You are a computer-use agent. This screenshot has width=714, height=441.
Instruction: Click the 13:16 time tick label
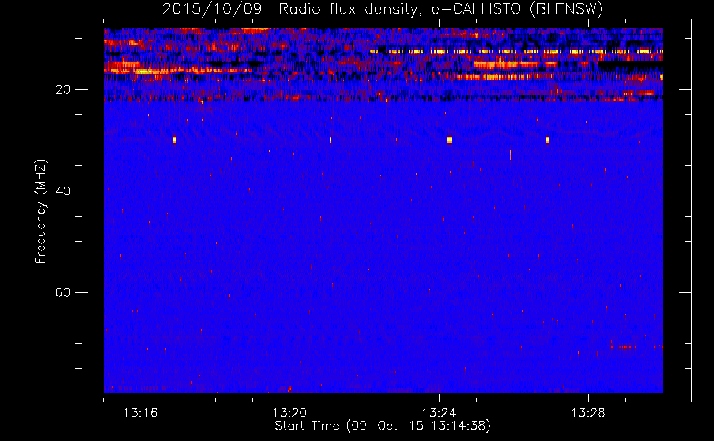(x=140, y=413)
